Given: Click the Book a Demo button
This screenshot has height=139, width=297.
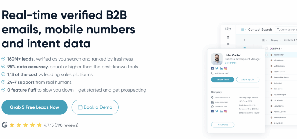Looking at the screenshot, I should click(95, 107).
